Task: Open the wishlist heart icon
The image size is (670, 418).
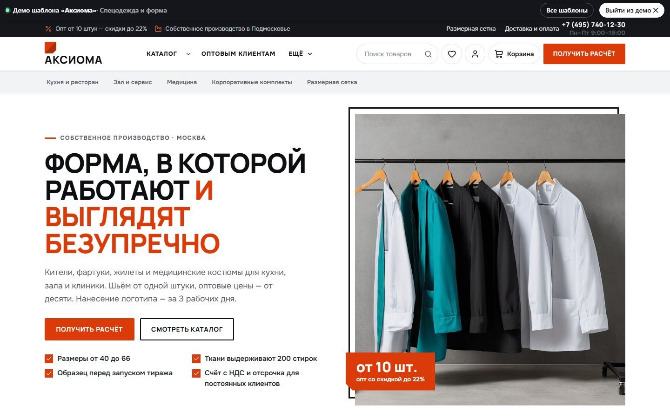Action: pyautogui.click(x=452, y=54)
